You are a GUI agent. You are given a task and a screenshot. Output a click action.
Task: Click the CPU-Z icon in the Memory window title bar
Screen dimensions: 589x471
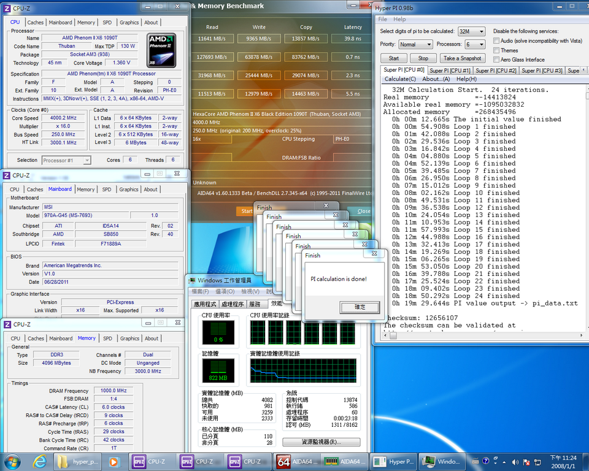7,324
